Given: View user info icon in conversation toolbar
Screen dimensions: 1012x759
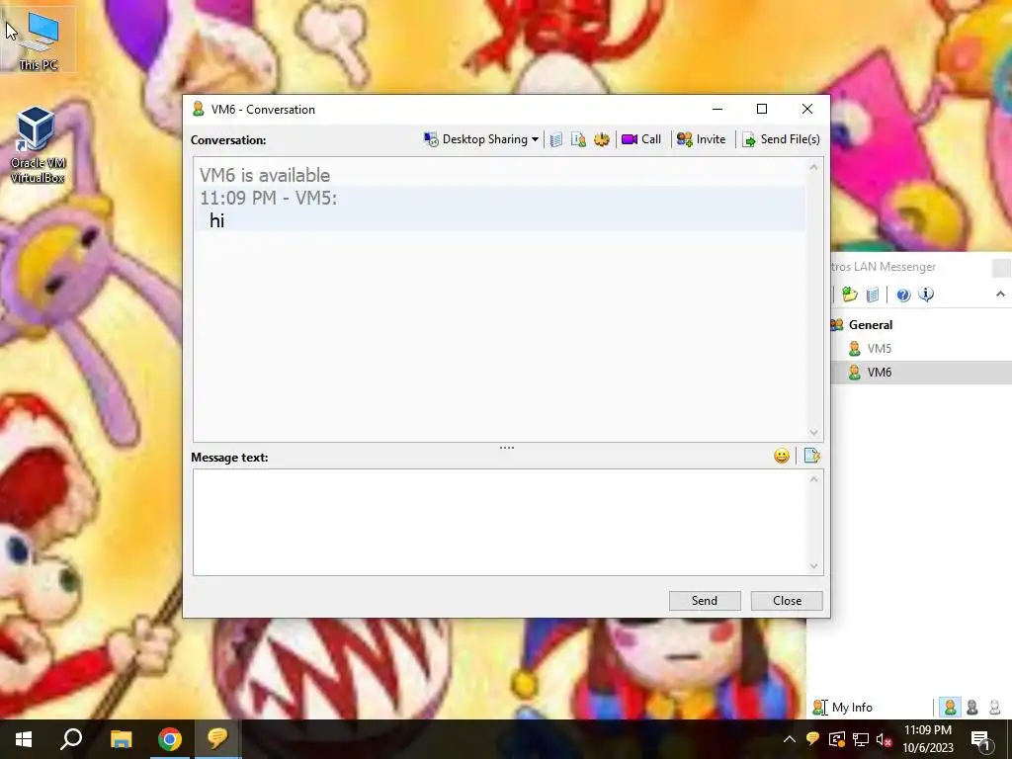Looking at the screenshot, I should pyautogui.click(x=578, y=139).
